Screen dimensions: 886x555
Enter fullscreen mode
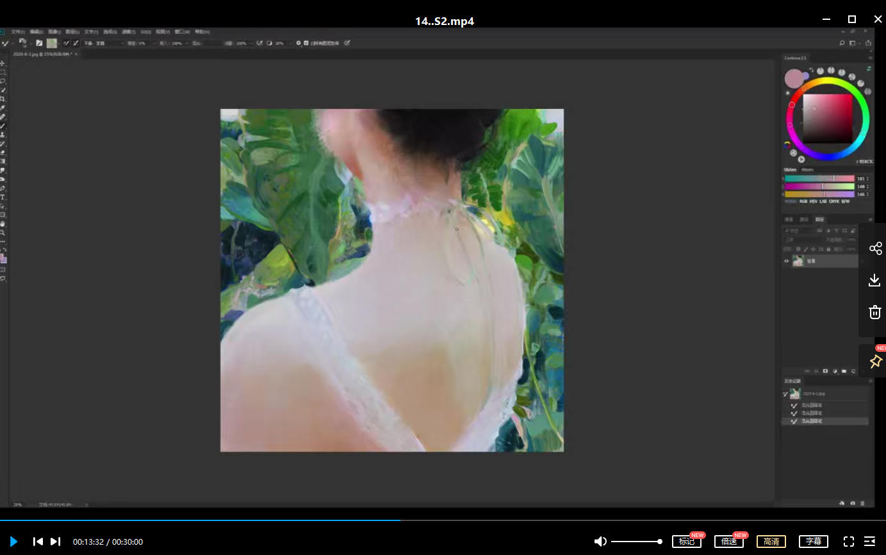tap(848, 542)
